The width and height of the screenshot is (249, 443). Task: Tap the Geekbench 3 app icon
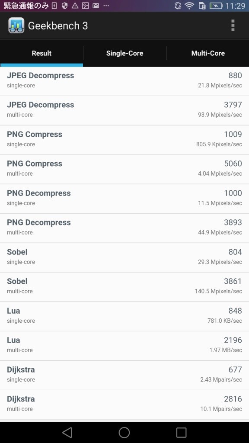click(16, 26)
